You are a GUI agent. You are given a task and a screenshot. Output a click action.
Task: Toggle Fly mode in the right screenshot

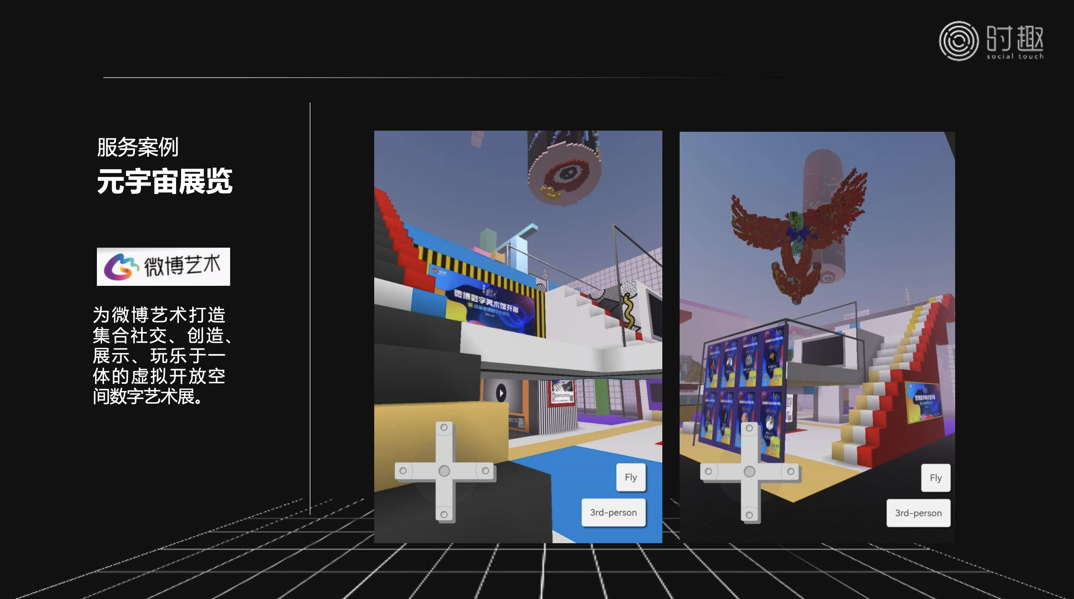[x=935, y=478]
